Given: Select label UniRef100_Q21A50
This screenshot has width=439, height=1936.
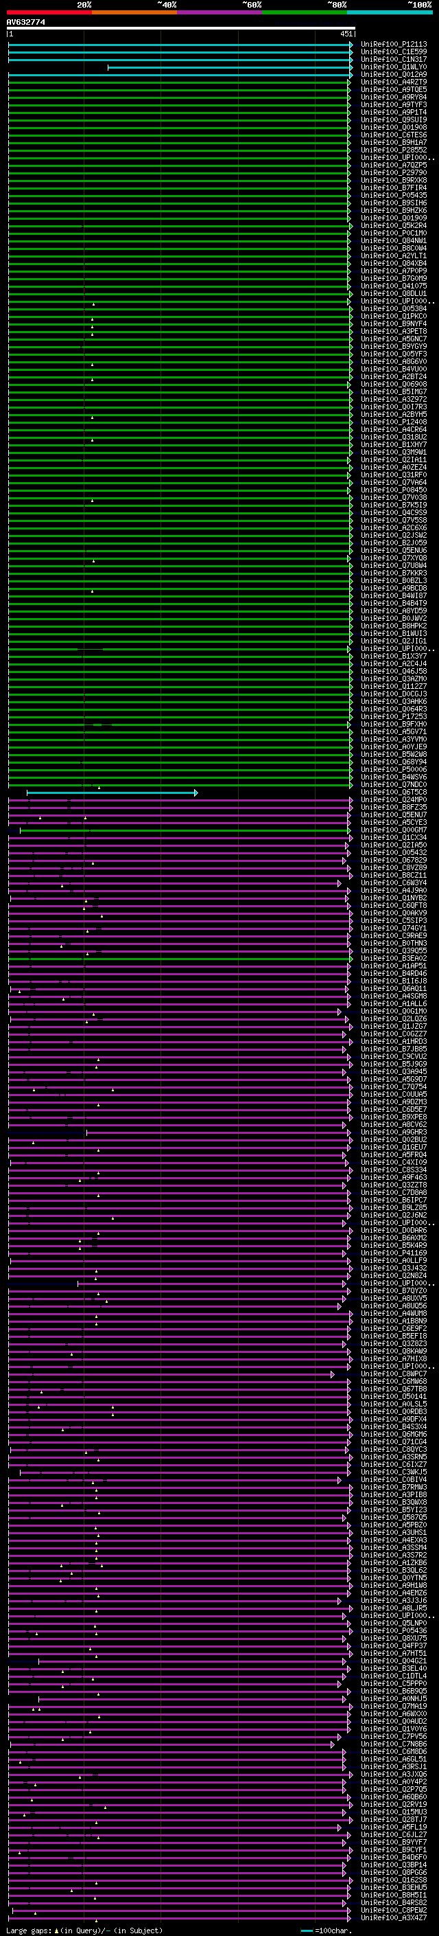Looking at the screenshot, I should pos(394,845).
